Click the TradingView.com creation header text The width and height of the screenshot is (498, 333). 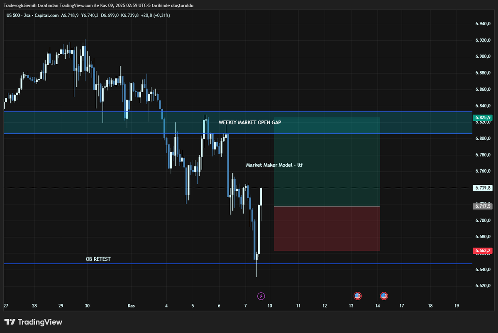99,5
